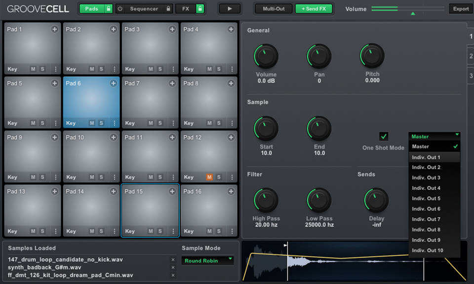The width and height of the screenshot is (474, 284).
Task: Adjust the master Volume slider
Action: point(413,11)
